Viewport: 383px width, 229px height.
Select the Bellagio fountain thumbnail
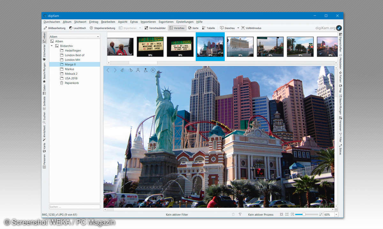tap(240, 46)
